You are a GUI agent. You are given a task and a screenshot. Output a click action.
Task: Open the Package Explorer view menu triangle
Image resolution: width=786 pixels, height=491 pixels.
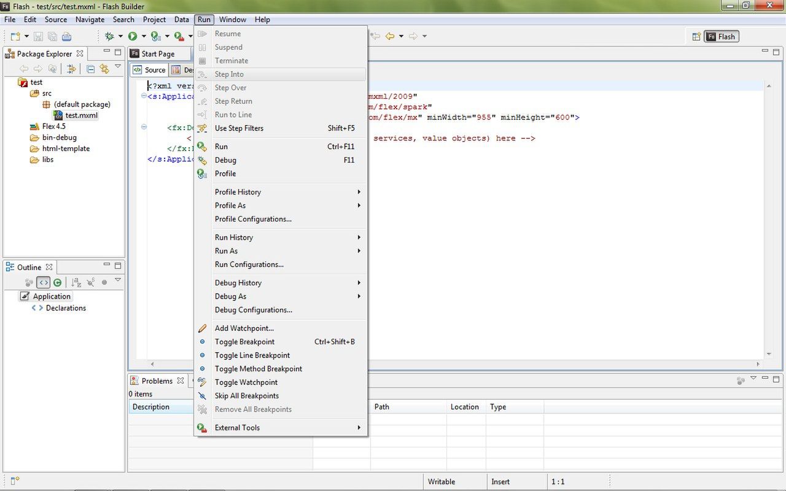point(118,66)
